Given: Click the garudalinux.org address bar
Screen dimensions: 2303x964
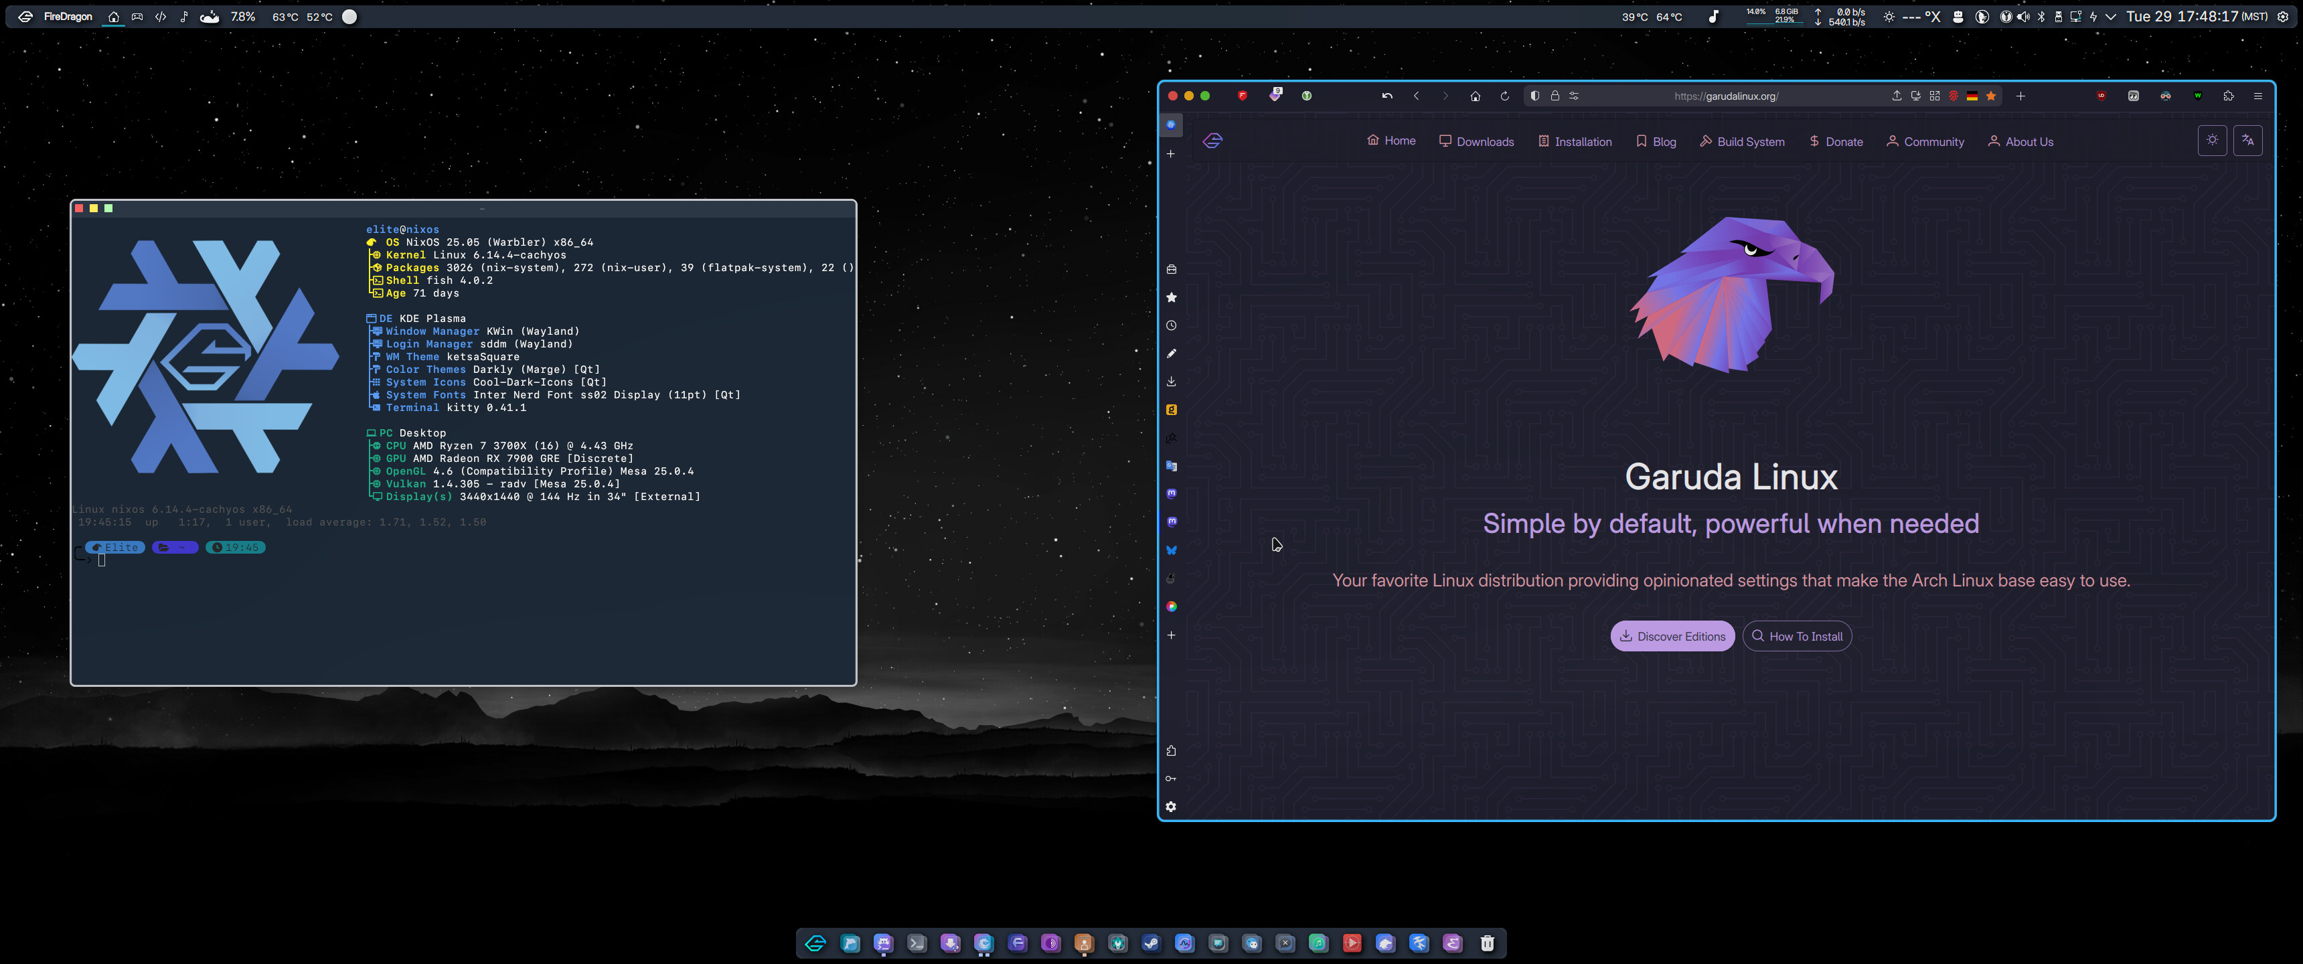Looking at the screenshot, I should tap(1725, 96).
